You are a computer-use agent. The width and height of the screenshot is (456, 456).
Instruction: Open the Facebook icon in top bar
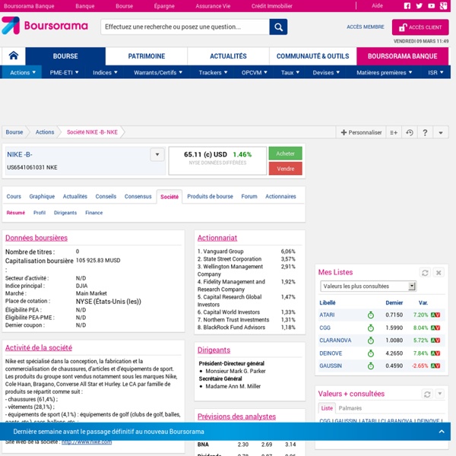tap(407, 6)
